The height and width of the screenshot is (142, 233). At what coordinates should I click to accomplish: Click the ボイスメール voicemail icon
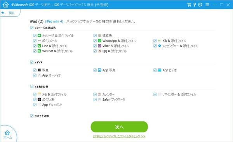tap(39, 40)
